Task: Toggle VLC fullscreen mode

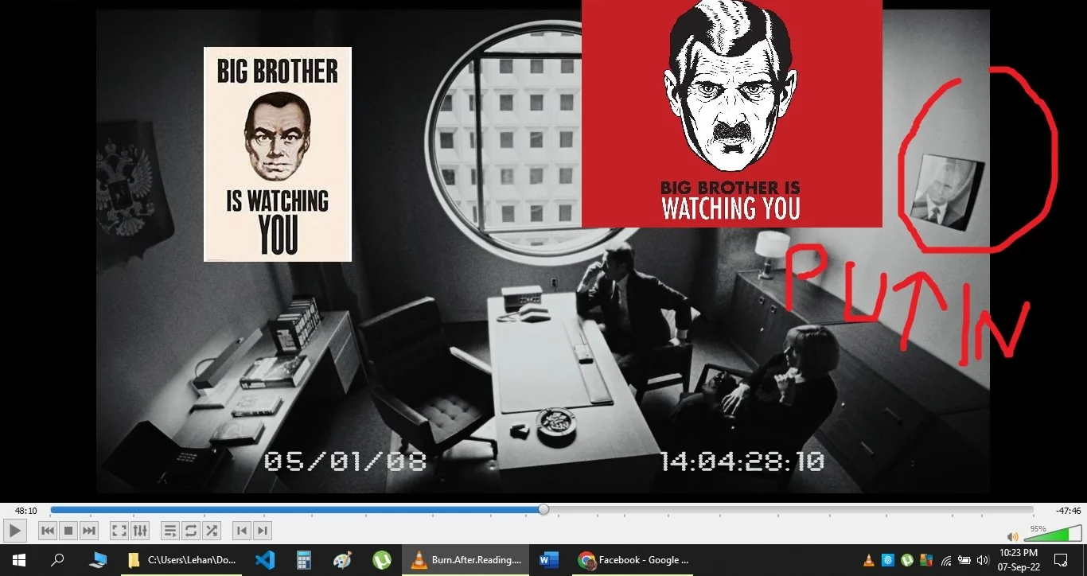Action: [119, 531]
